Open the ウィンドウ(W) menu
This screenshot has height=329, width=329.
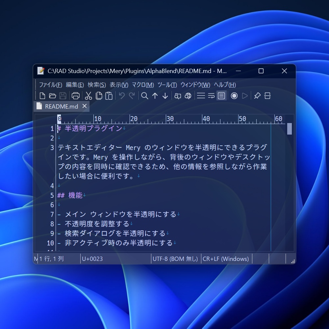click(x=195, y=85)
